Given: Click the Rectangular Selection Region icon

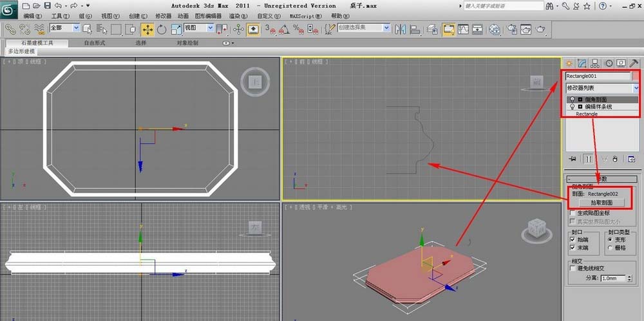Looking at the screenshot, I should [x=116, y=29].
